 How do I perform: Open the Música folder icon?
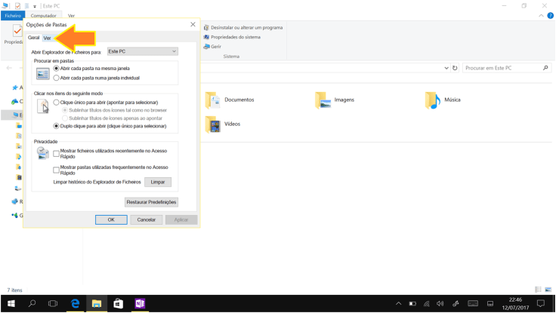[x=432, y=100]
